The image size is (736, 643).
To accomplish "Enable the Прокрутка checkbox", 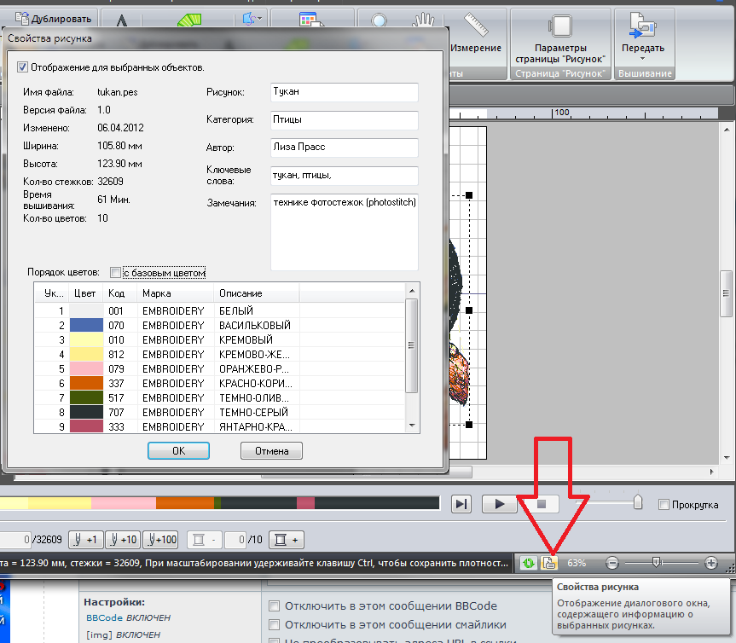I will click(664, 505).
